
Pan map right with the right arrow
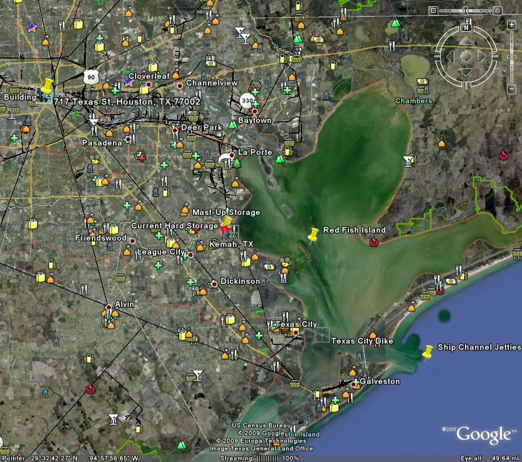(481, 56)
